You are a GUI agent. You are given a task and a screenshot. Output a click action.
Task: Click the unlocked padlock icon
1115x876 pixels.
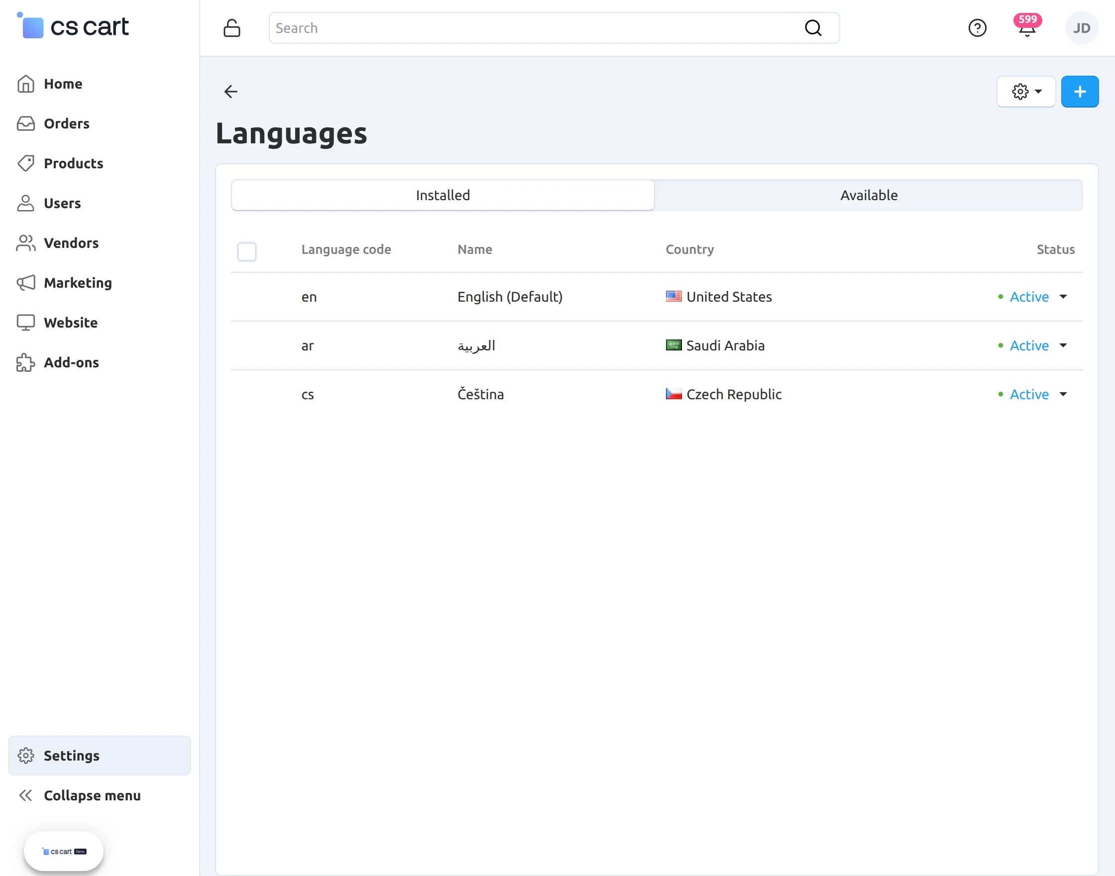click(x=232, y=28)
